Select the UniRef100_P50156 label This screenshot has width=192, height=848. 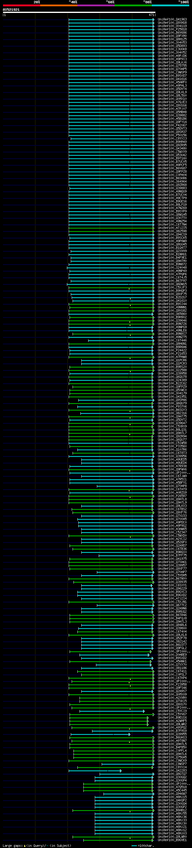pos(172,135)
